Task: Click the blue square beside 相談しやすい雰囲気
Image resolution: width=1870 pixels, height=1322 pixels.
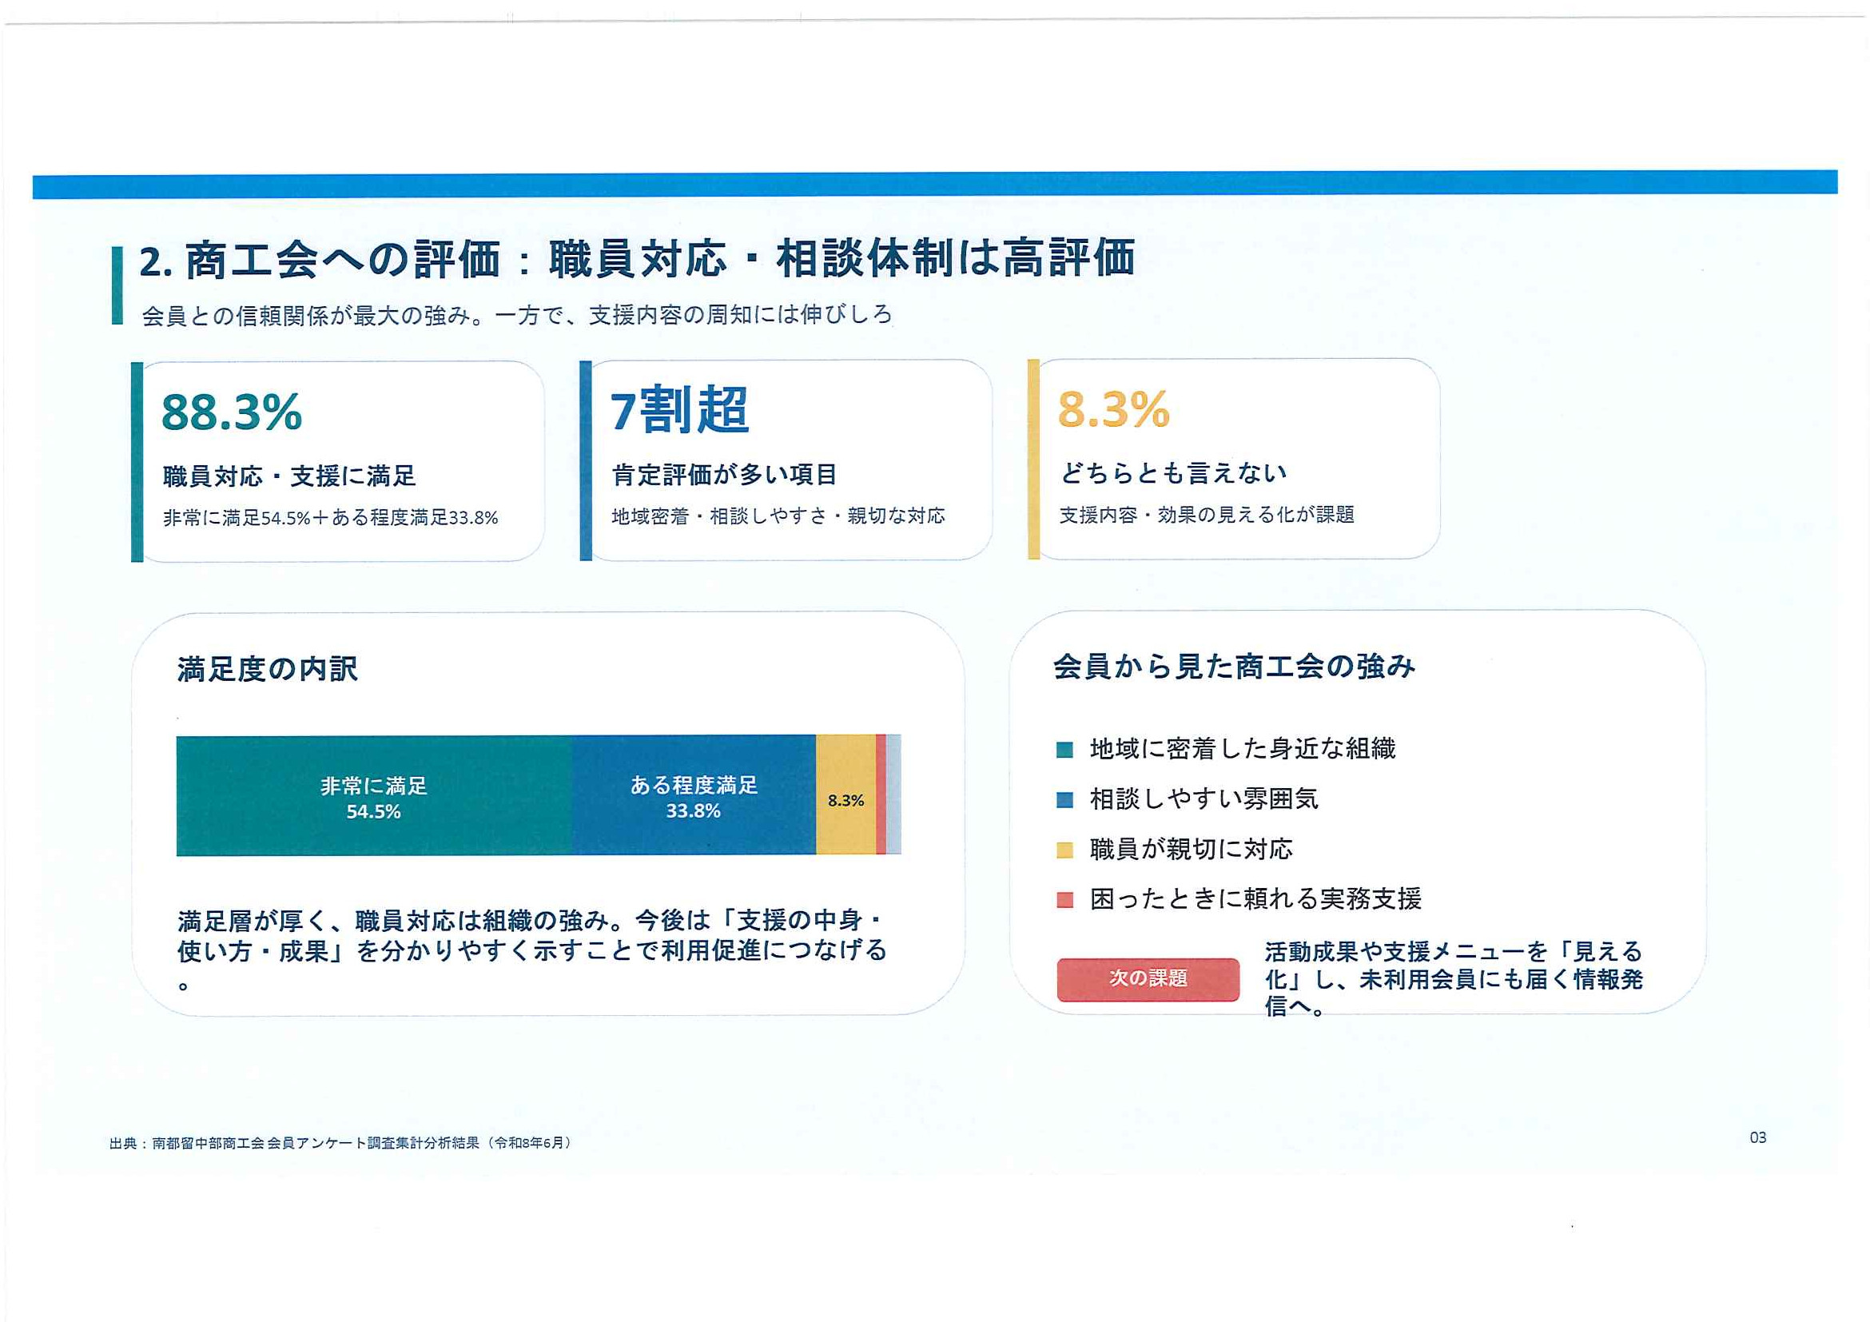Action: (x=1064, y=800)
